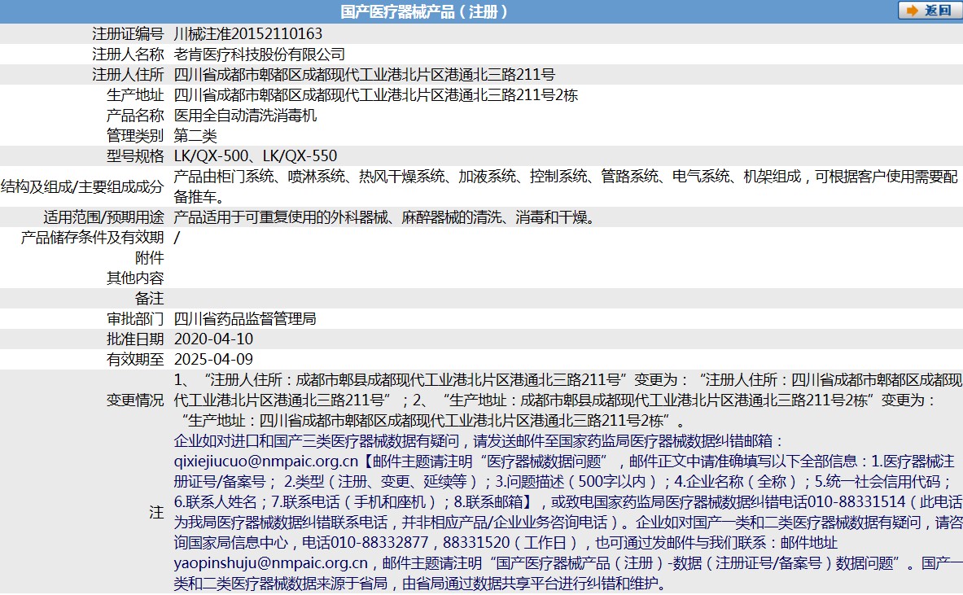Click the label 批准日期
This screenshot has height=595, width=963.
[x=135, y=339]
